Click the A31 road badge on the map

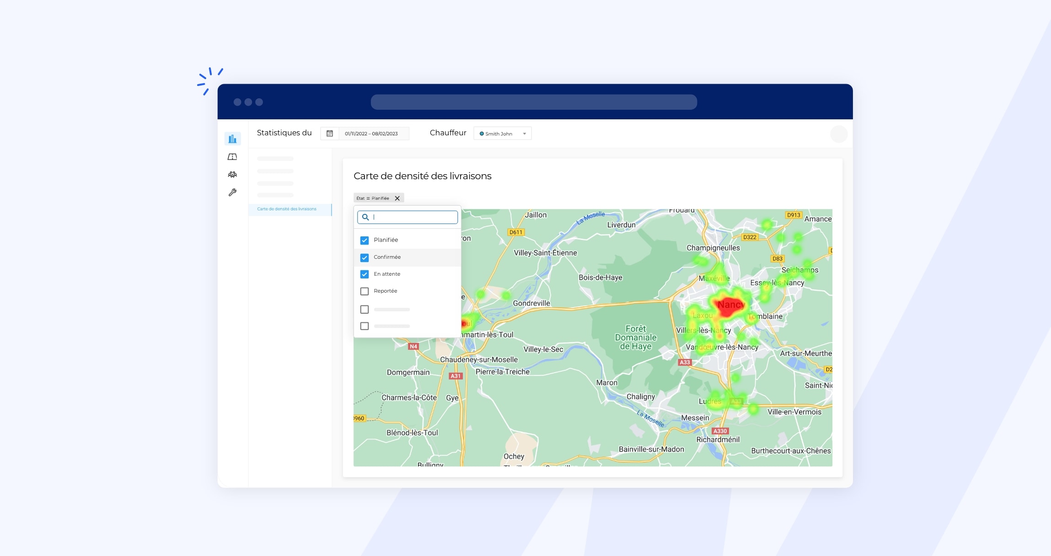click(x=456, y=376)
